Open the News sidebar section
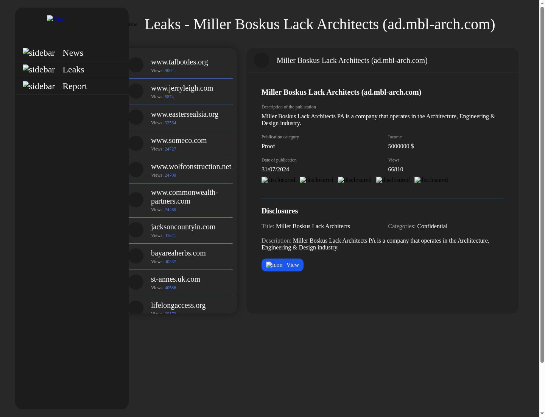Viewport: 545px width, 417px height. click(72, 53)
